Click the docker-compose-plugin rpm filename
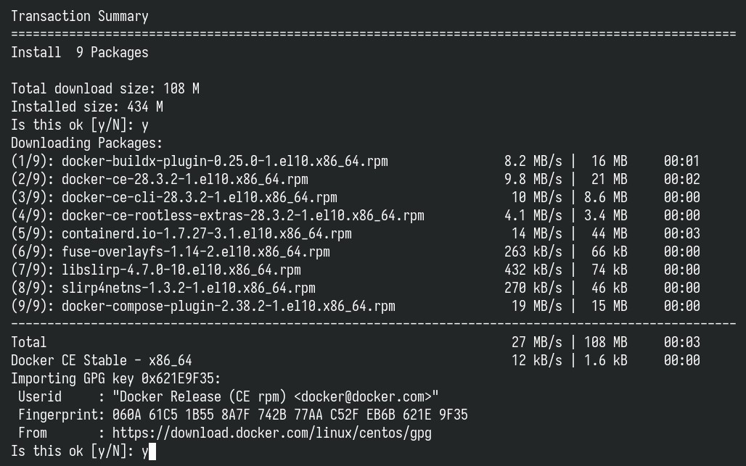Image resolution: width=746 pixels, height=466 pixels. point(229,306)
